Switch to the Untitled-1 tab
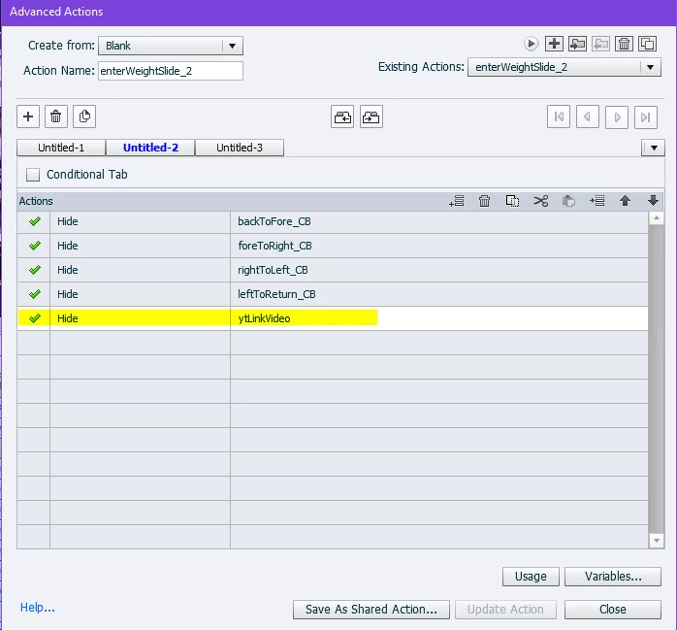The width and height of the screenshot is (677, 630). pyautogui.click(x=61, y=148)
